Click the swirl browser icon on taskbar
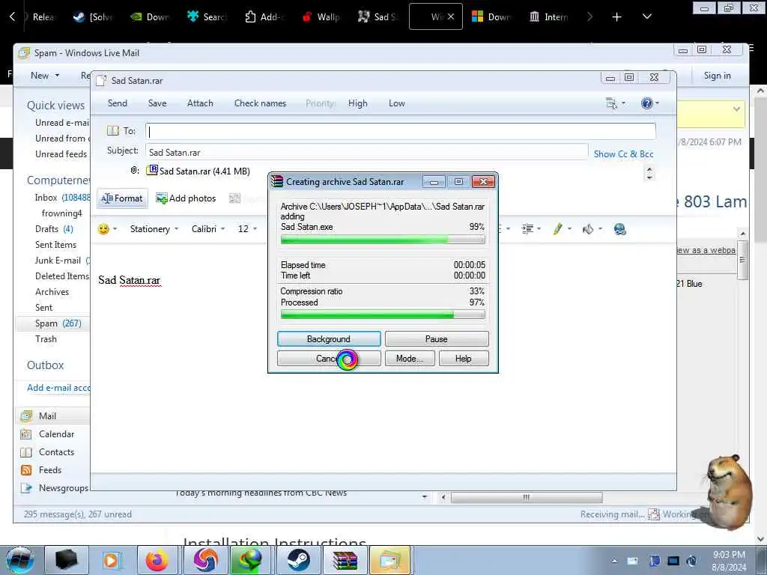The image size is (767, 575). [x=205, y=560]
